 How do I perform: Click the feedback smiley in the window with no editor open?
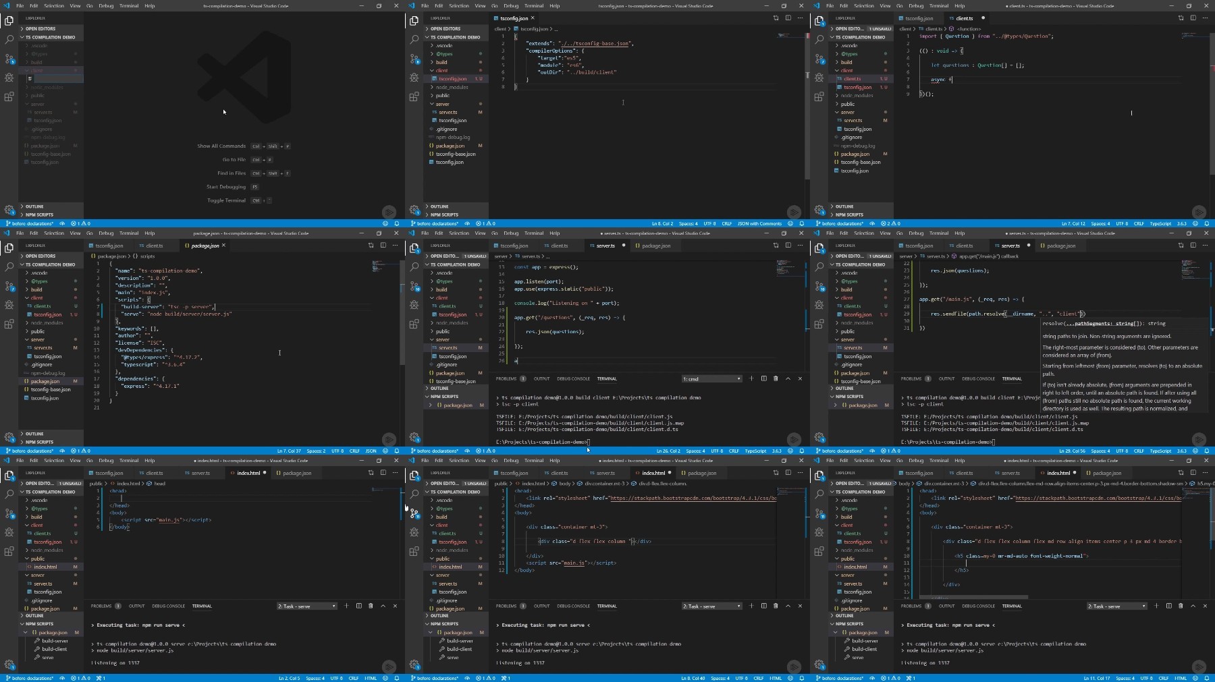click(x=385, y=223)
